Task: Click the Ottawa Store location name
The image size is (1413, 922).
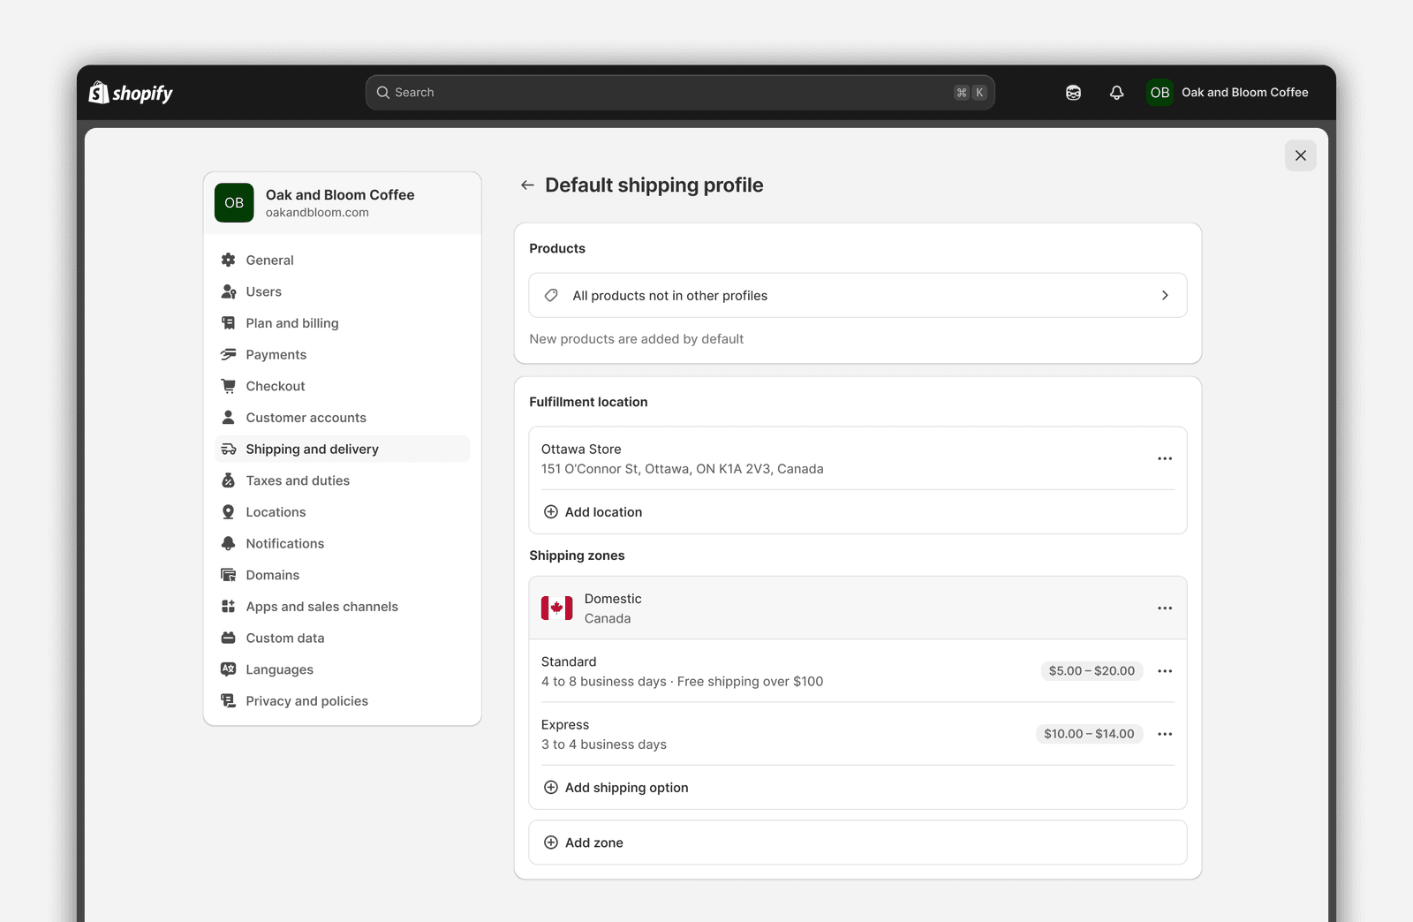Action: coord(581,450)
